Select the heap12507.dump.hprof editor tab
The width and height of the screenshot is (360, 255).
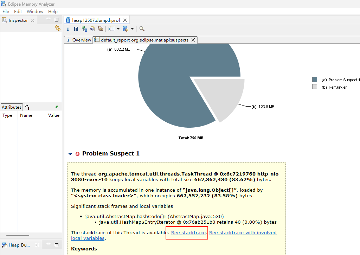[x=96, y=20]
